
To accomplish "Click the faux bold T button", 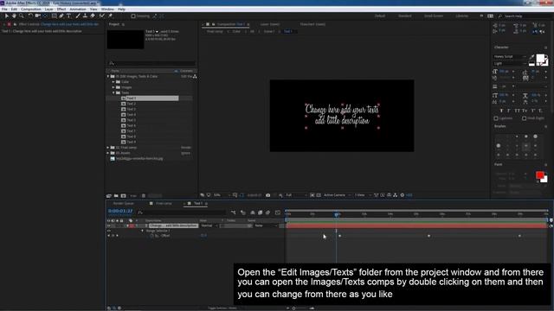I will (501, 111).
